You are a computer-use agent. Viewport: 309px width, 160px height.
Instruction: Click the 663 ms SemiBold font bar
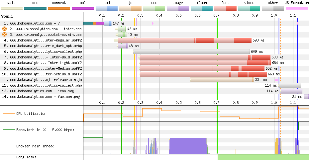click(203, 74)
